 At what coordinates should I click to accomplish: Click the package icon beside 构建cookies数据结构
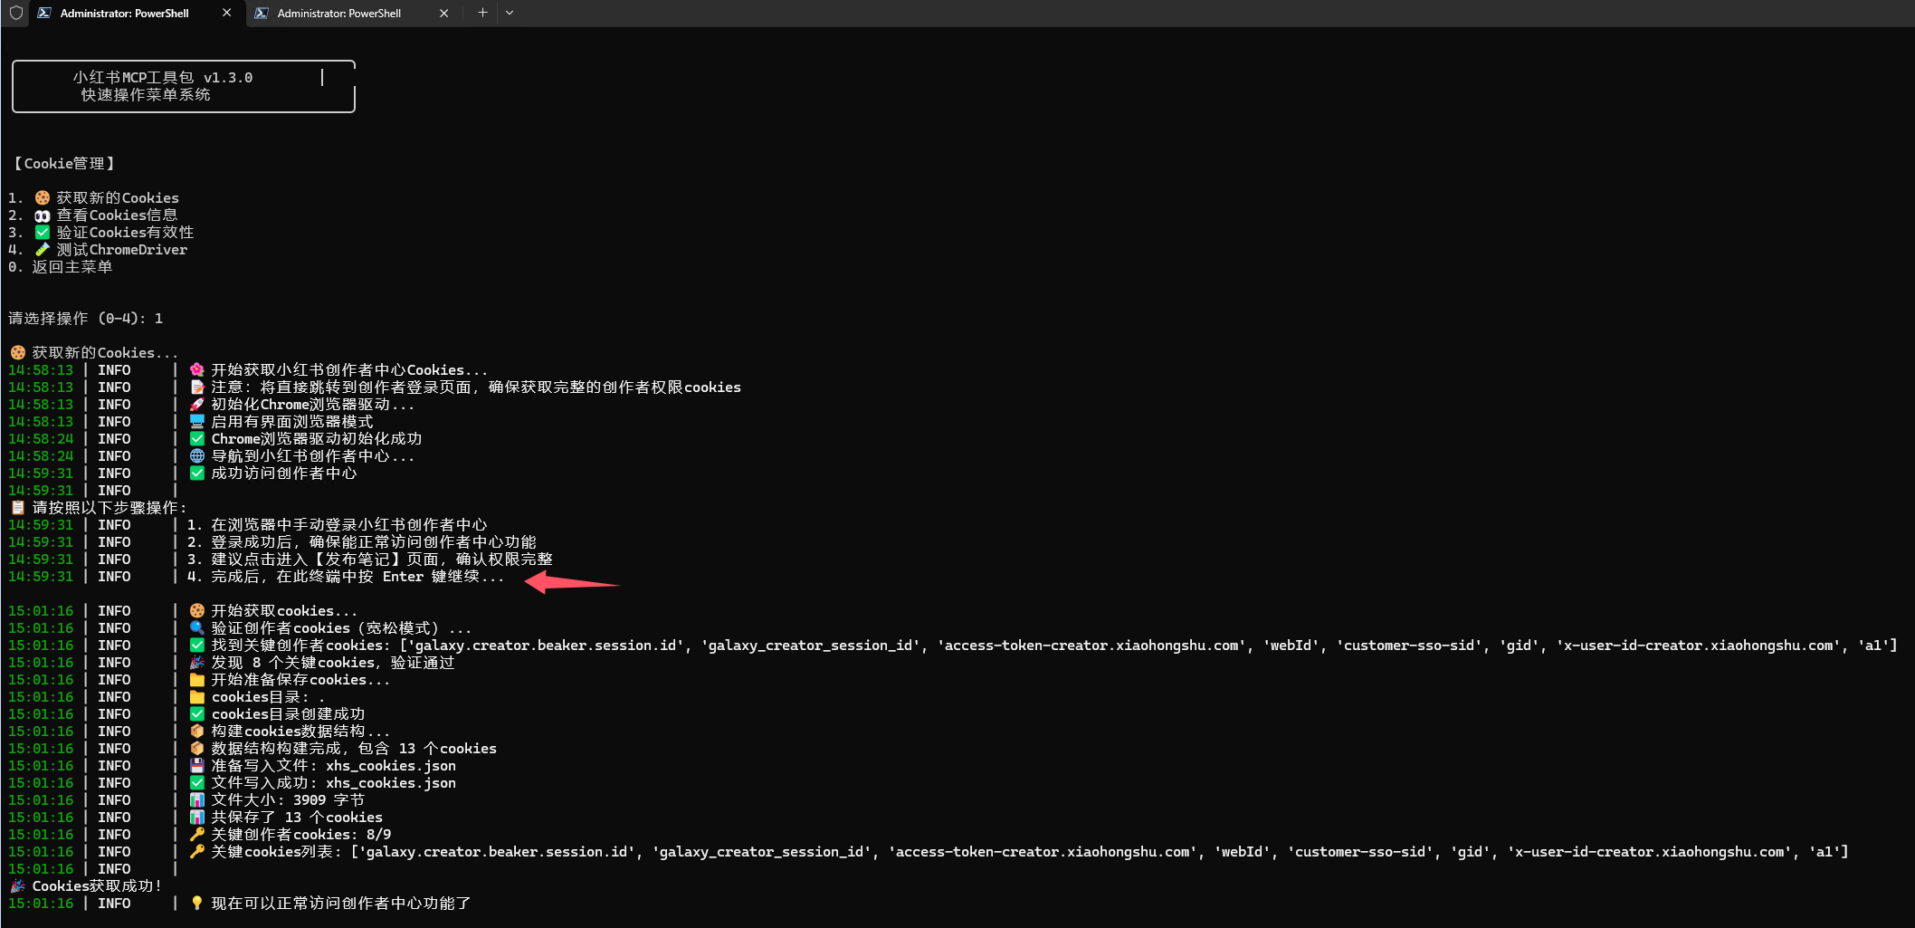point(197,731)
